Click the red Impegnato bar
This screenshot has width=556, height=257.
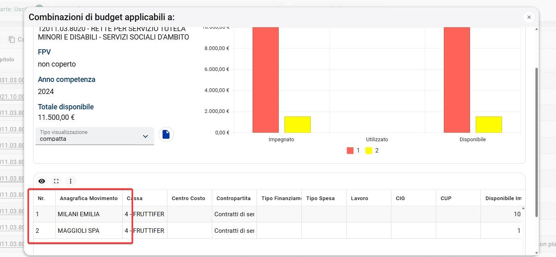pos(265,80)
